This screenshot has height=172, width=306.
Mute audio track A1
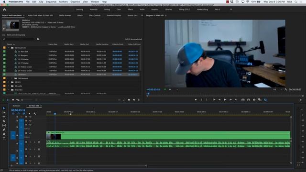tap(30, 142)
